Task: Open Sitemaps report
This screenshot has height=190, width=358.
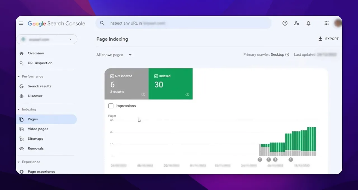Action: tap(35, 139)
